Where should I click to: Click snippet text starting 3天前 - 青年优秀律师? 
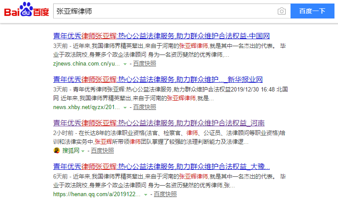coord(171,94)
